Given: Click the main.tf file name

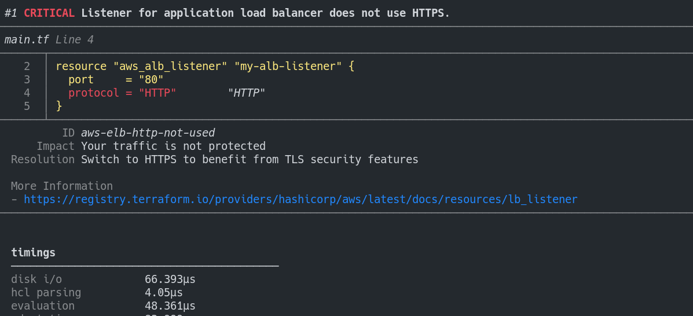Looking at the screenshot, I should [27, 40].
